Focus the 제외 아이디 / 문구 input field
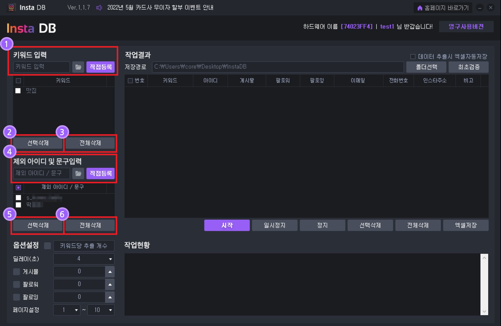This screenshot has height=326, width=501. coord(41,173)
